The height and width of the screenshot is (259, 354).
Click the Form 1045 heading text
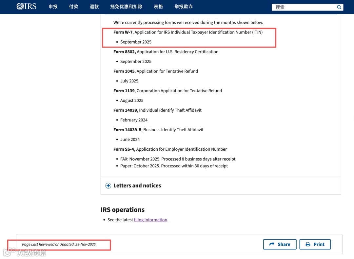156,71
